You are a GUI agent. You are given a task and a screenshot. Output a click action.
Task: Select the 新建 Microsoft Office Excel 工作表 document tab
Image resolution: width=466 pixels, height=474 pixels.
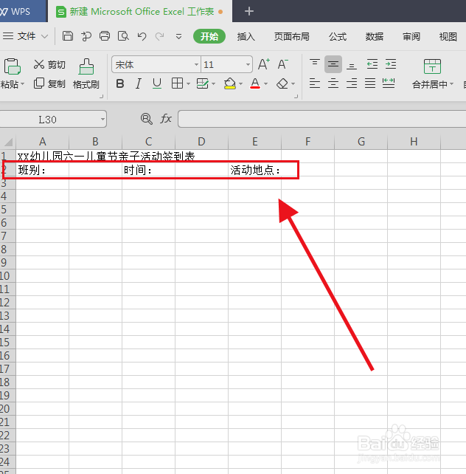[x=140, y=12]
